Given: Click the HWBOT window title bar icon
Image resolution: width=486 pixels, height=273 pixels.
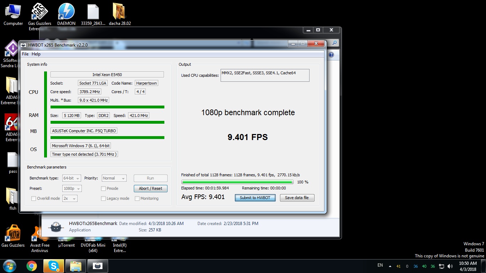Looking at the screenshot, I should point(23,45).
